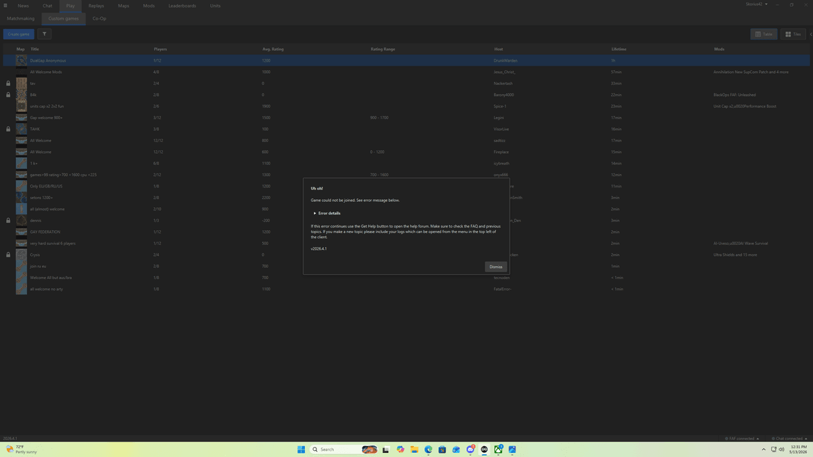813x457 pixels.
Task: Click host name DrunkWarden
Action: click(505, 60)
